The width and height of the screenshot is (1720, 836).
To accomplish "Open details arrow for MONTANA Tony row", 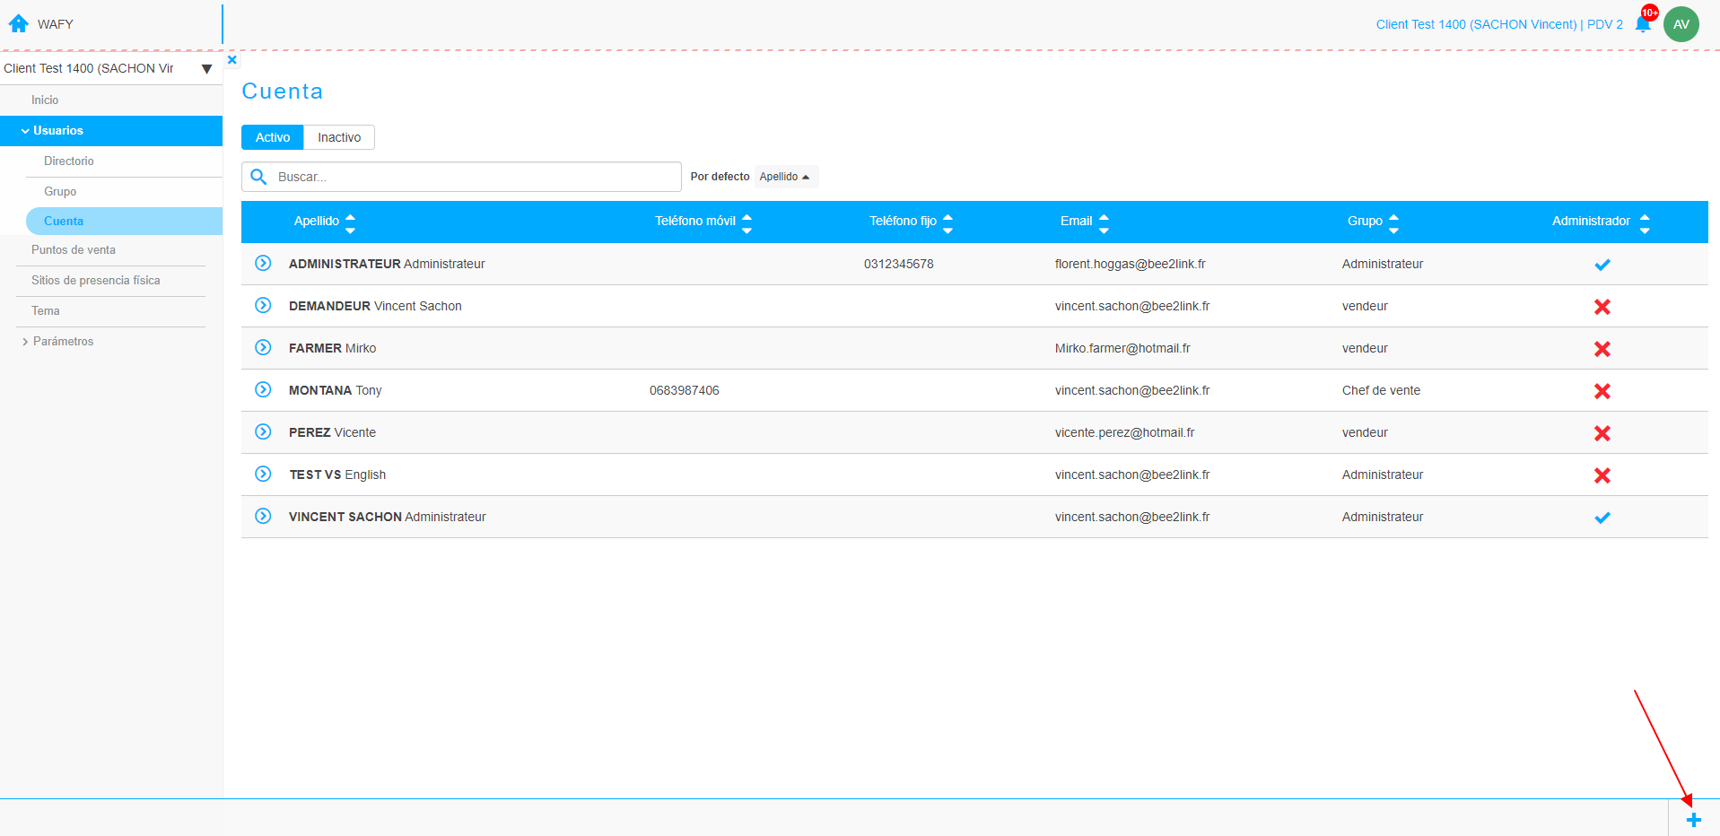I will coord(263,389).
